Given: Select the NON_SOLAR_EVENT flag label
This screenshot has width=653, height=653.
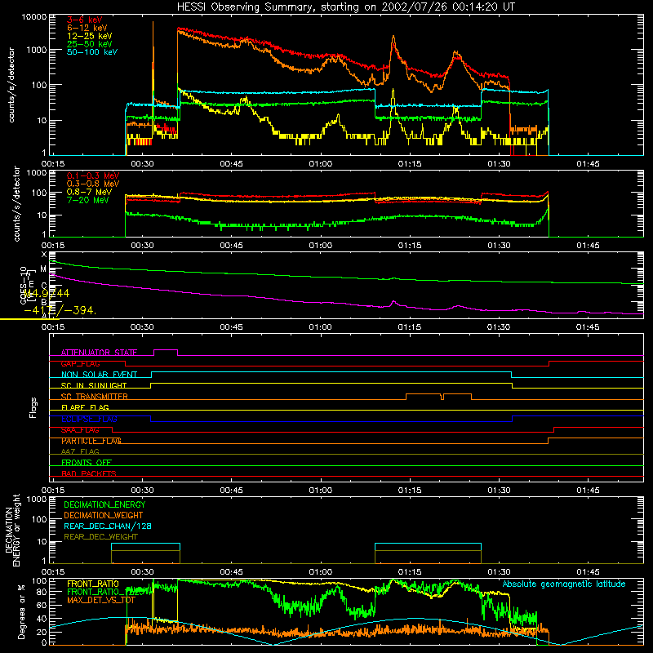Looking at the screenshot, I should click(x=99, y=375).
